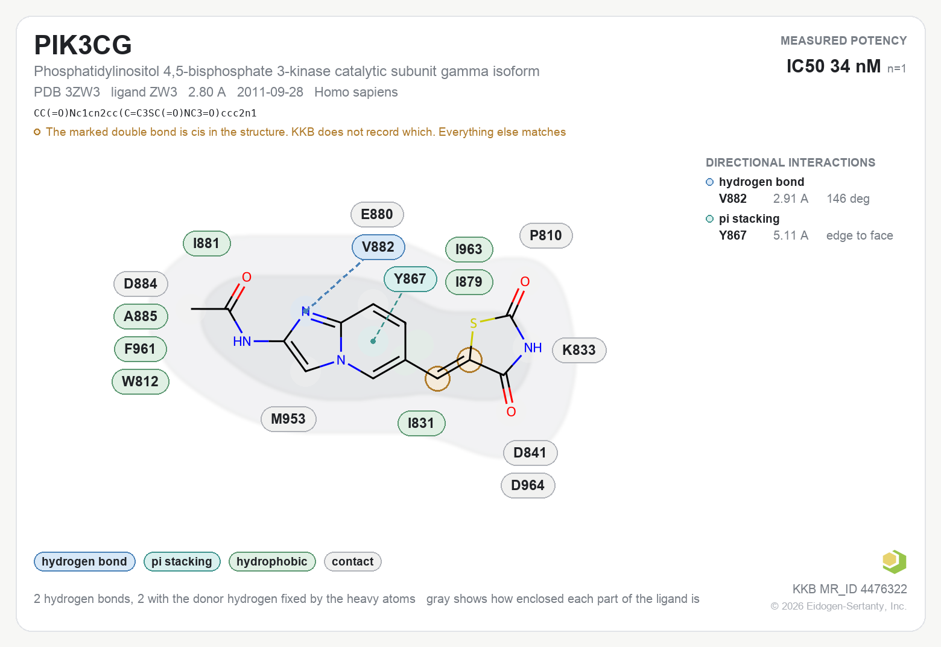Click residue label V882
The image size is (941, 647).
click(378, 247)
